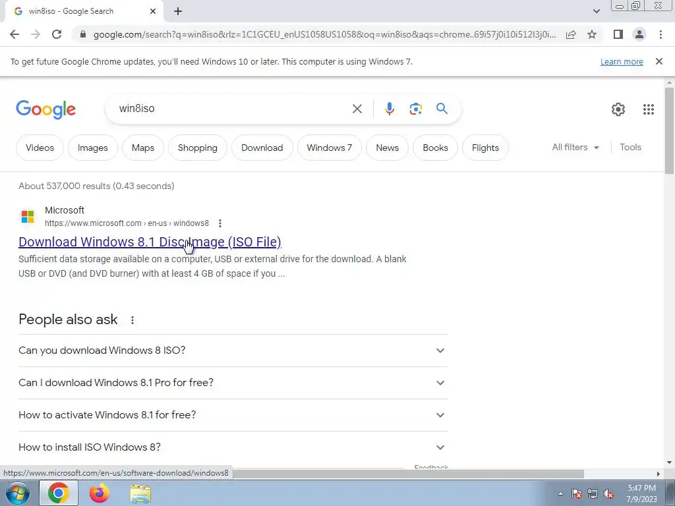The width and height of the screenshot is (675, 506).
Task: Open the taskbar clock and date
Action: click(x=641, y=493)
